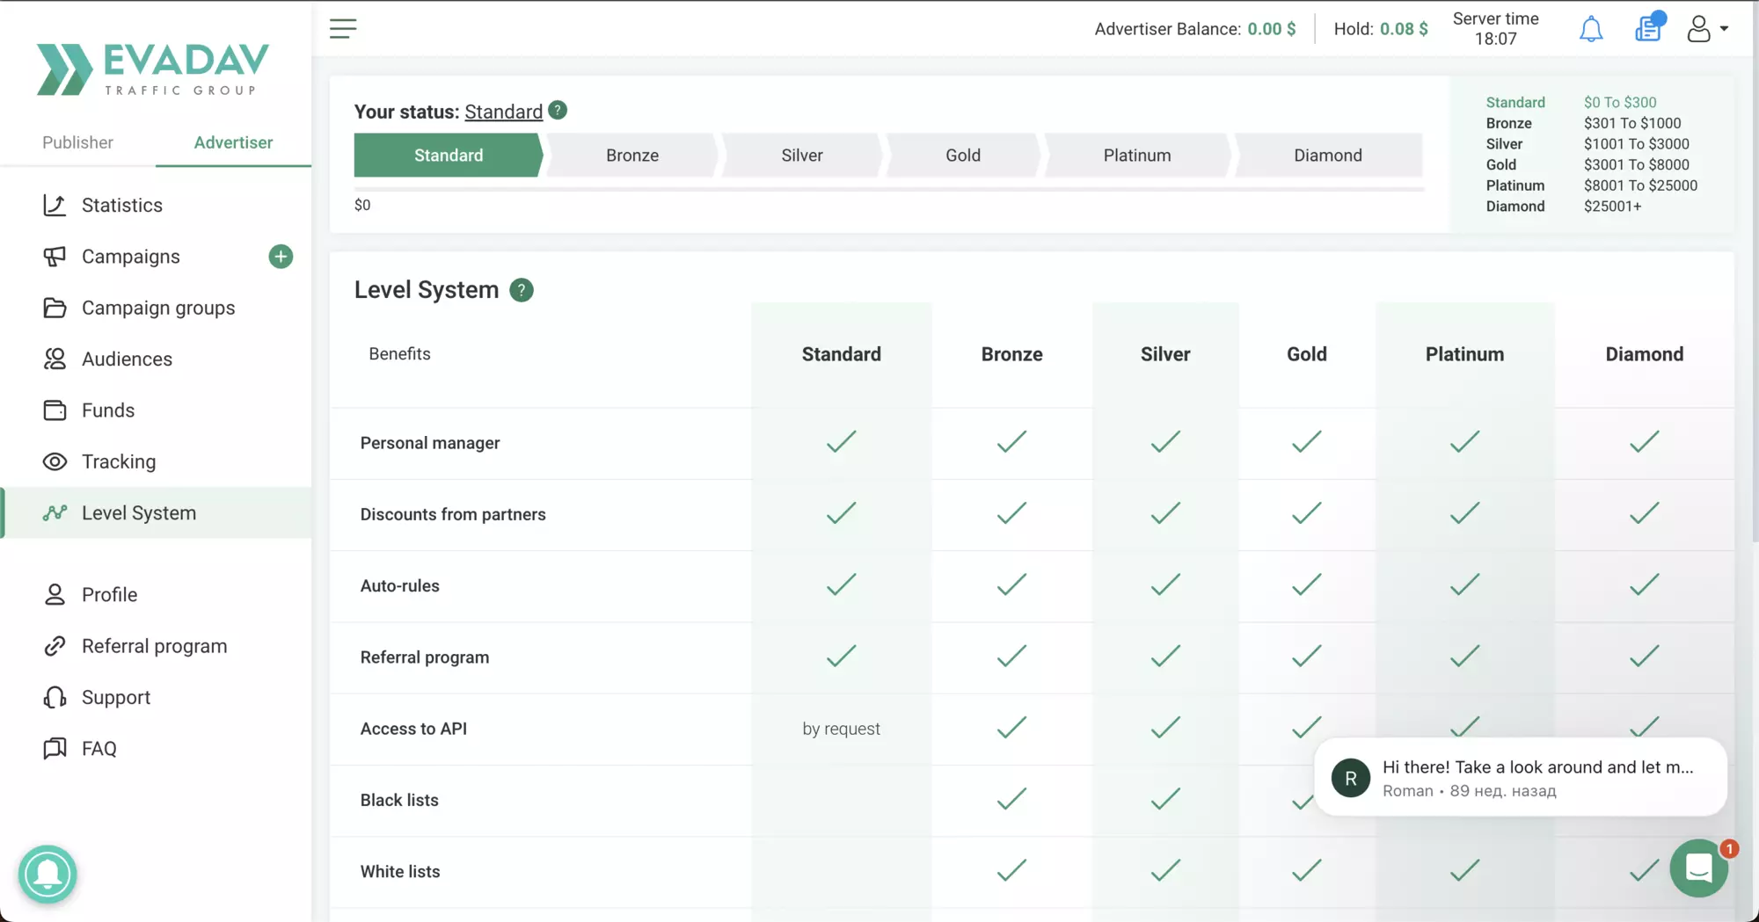The image size is (1759, 922).
Task: Click the Campaign groups folder icon
Action: point(55,308)
